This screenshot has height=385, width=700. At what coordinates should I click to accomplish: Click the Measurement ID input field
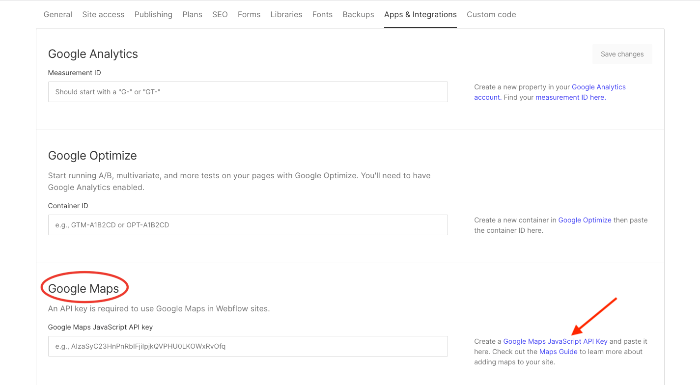coord(248,92)
